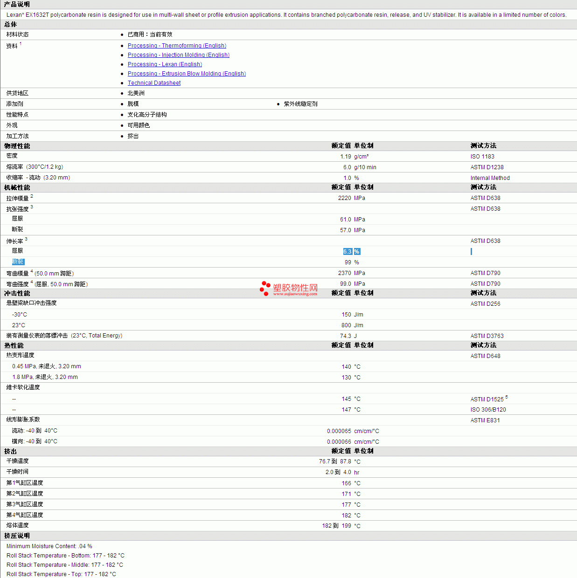This screenshot has height=578, width=577.
Task: Click ASTM D3763 test method
Action: pyautogui.click(x=487, y=336)
